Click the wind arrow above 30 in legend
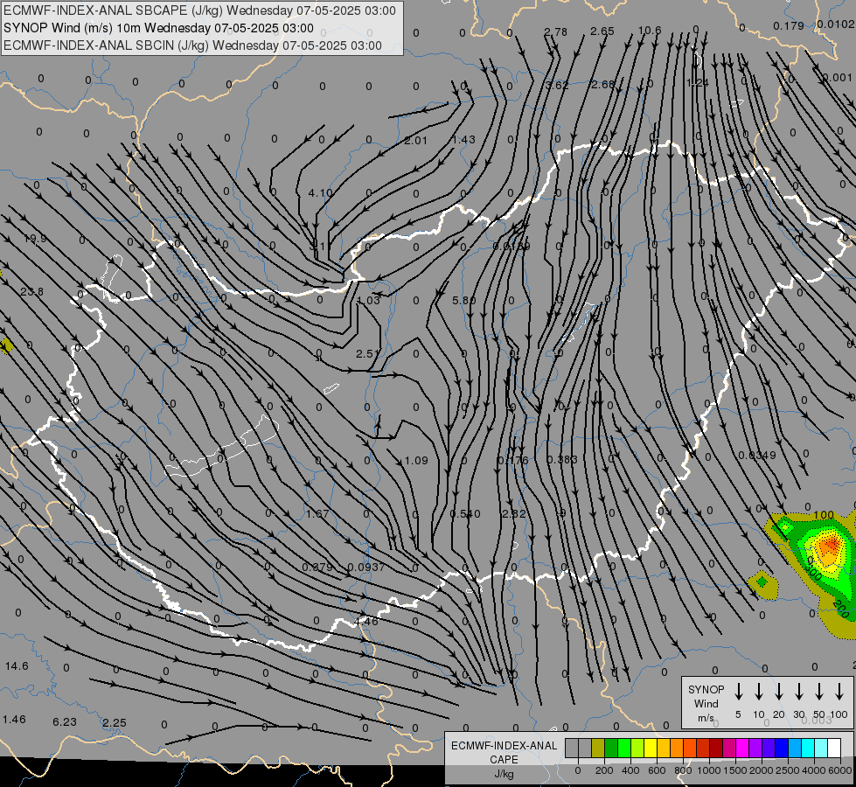This screenshot has width=856, height=787. pos(798,691)
